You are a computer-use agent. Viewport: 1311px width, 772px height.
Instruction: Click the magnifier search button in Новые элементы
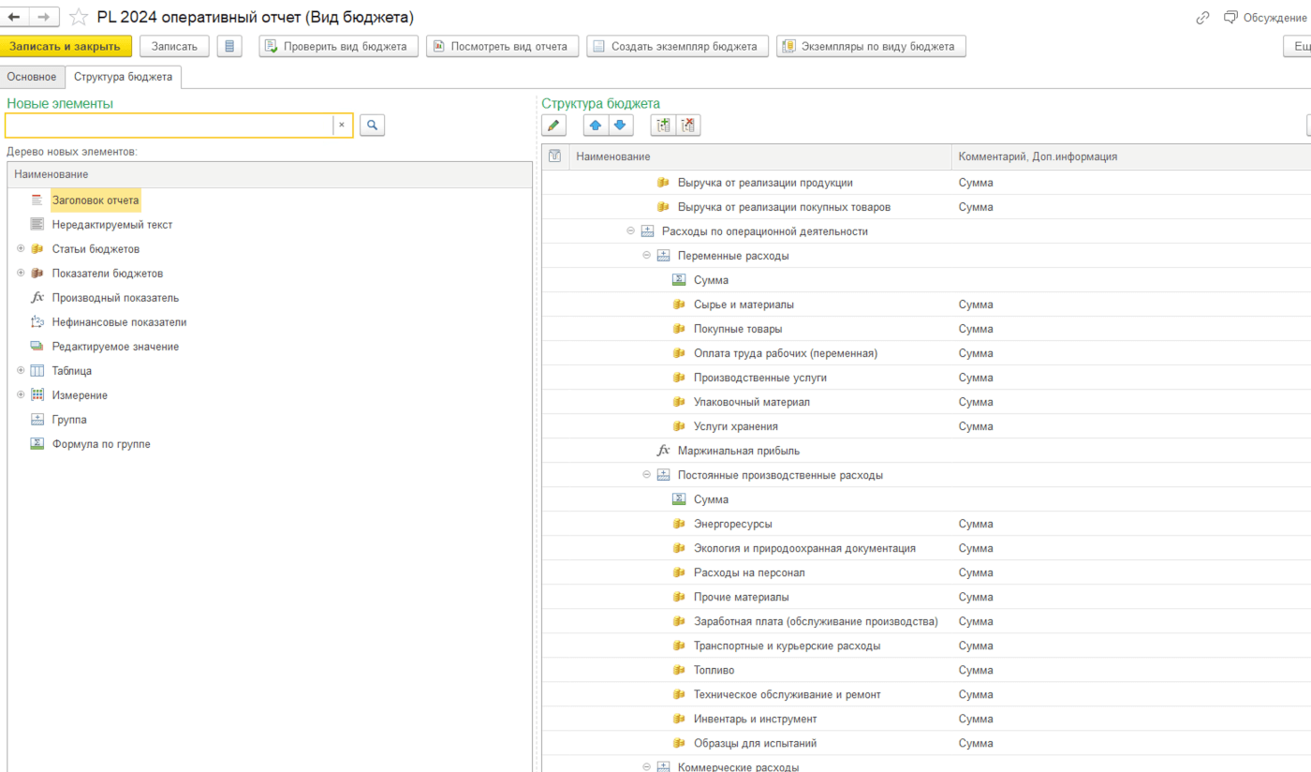(x=372, y=125)
